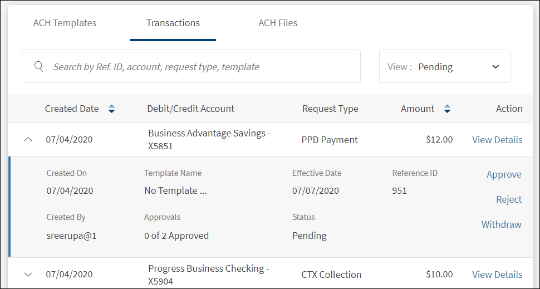Image resolution: width=540 pixels, height=289 pixels.
Task: Click the Request Type column header
Action: 330,109
